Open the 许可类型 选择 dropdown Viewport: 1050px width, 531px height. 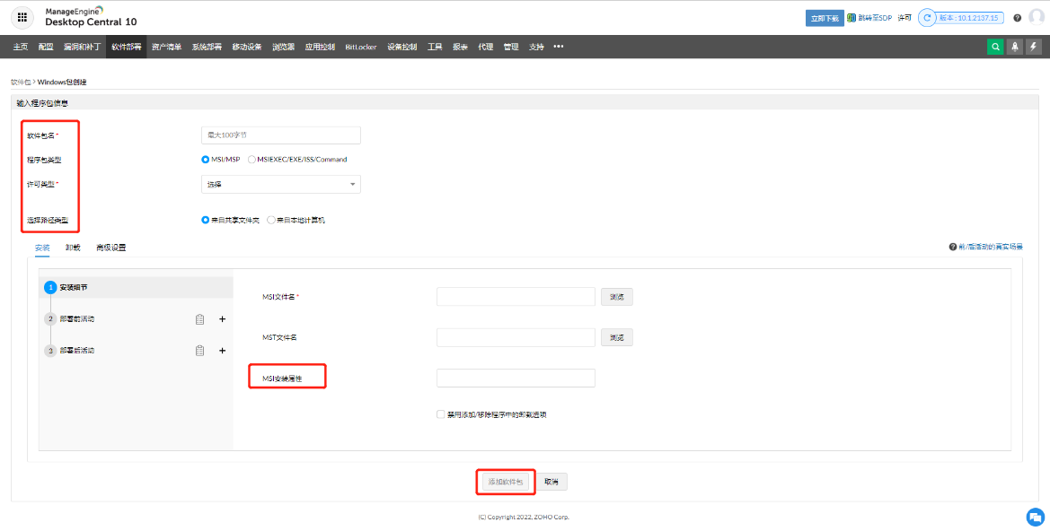tap(280, 184)
